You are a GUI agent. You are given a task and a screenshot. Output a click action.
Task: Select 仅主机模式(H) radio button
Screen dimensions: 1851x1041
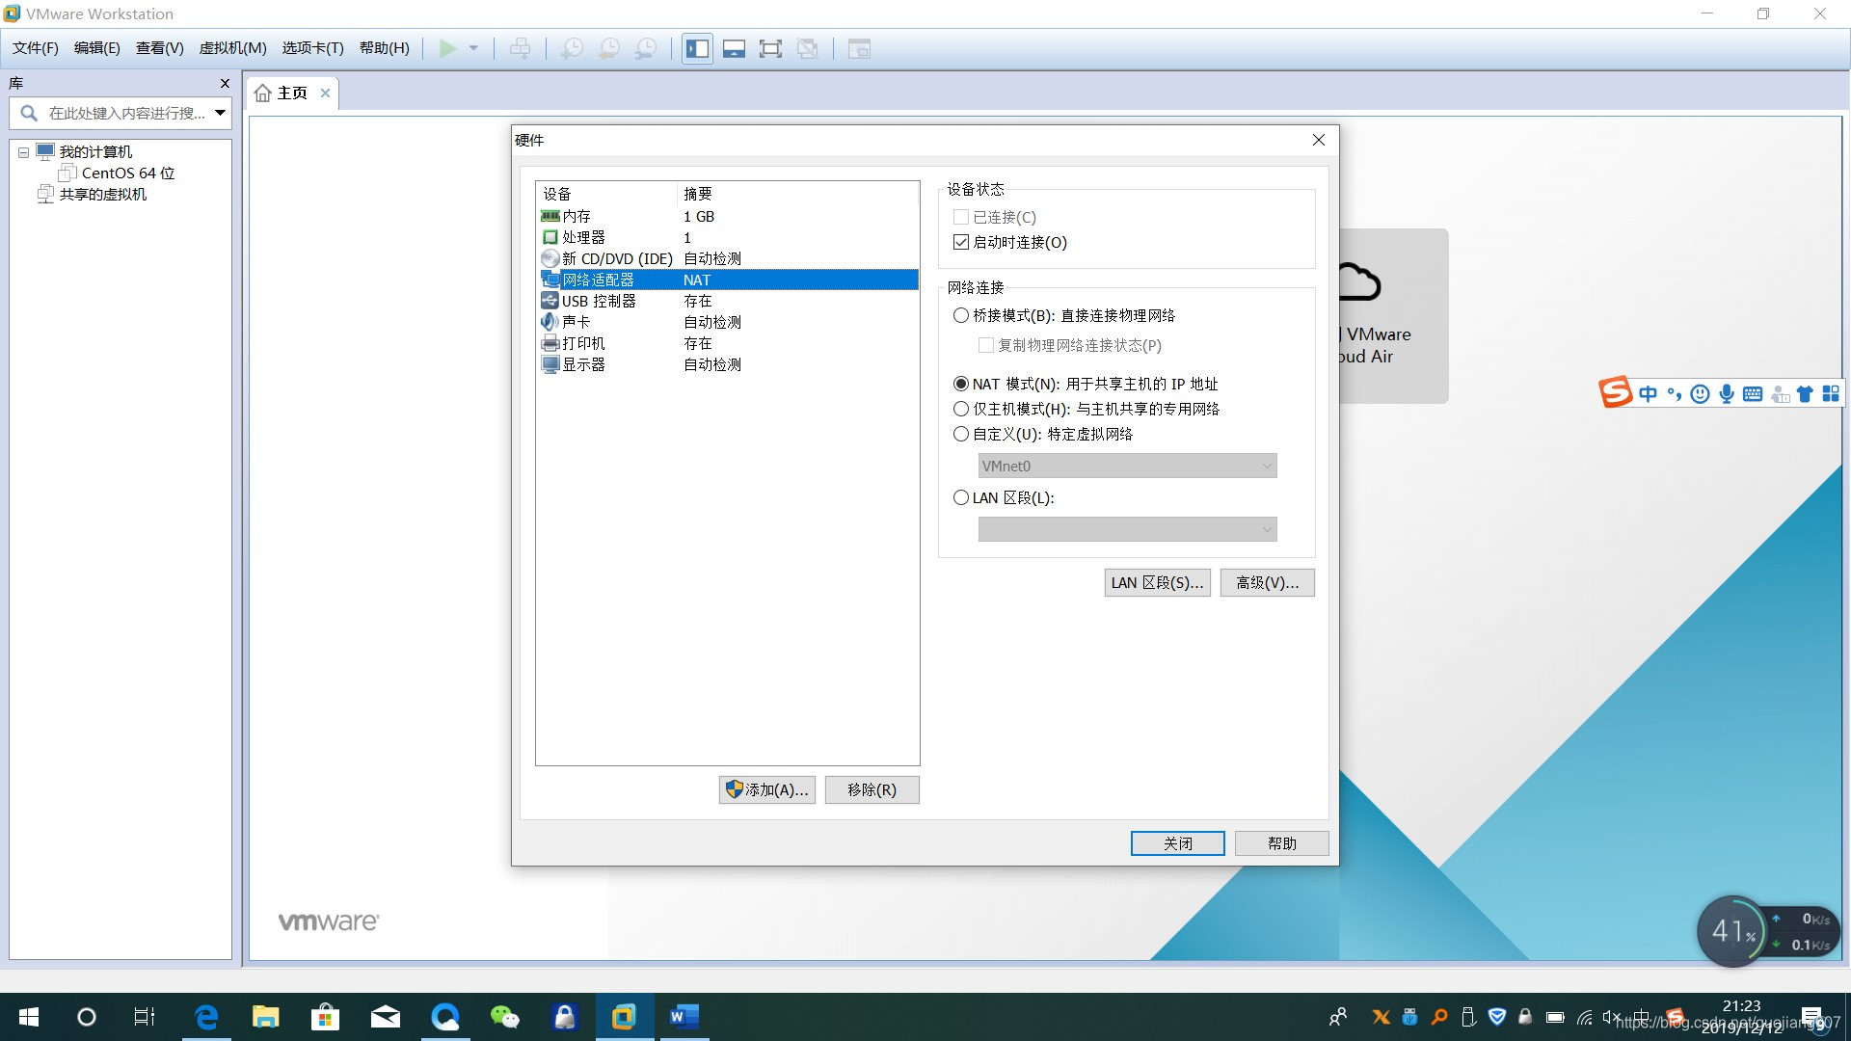click(960, 410)
